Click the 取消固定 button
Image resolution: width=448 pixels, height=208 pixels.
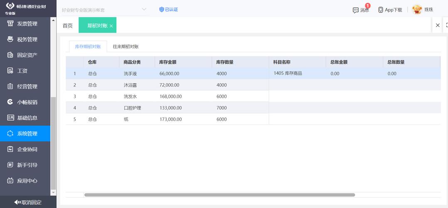pos(28,202)
